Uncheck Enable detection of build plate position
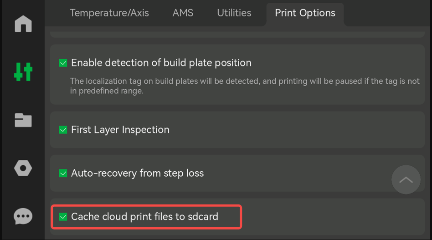Viewport: 432px width, 240px height. click(x=63, y=63)
